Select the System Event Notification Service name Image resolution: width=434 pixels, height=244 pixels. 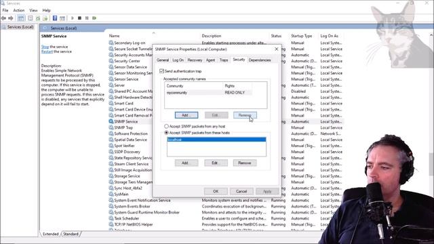pos(142,201)
